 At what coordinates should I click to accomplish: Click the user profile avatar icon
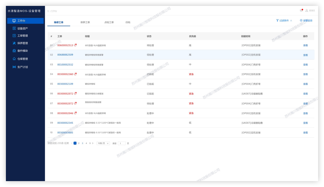tap(307, 11)
